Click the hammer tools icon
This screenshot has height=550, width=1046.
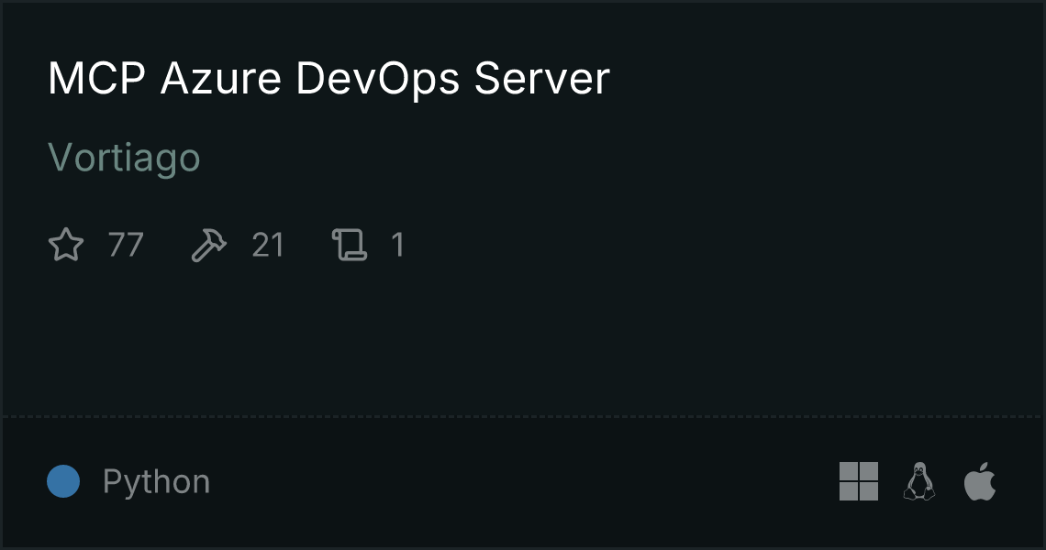pos(209,245)
